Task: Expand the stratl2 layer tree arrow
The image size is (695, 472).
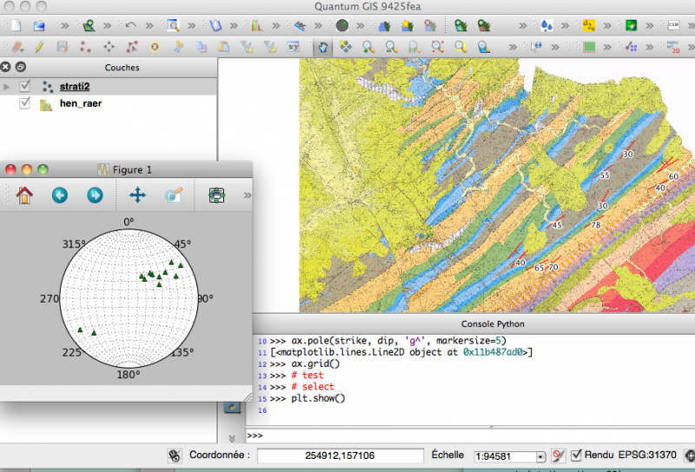Action: click(x=8, y=86)
